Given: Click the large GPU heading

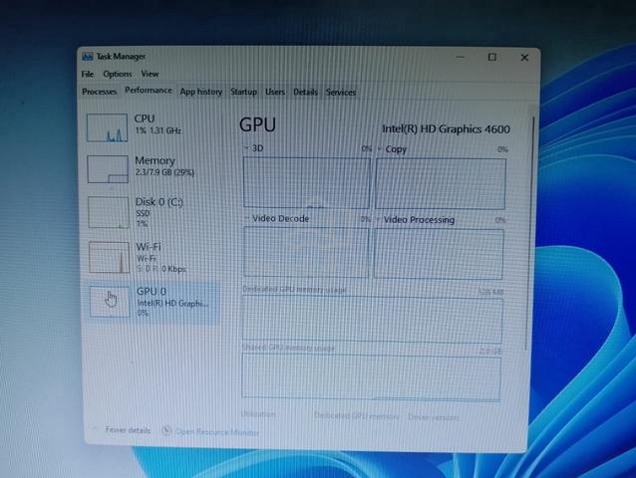Looking at the screenshot, I should coord(257,124).
